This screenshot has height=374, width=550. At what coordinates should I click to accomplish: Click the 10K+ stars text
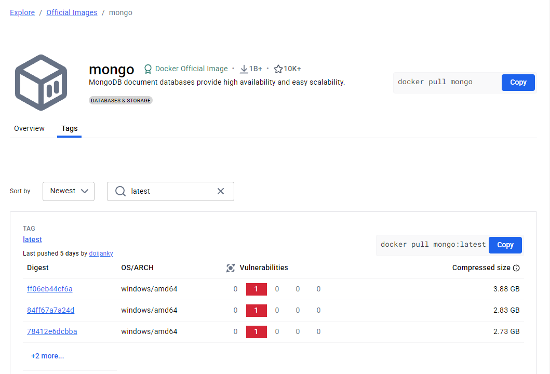tap(292, 69)
